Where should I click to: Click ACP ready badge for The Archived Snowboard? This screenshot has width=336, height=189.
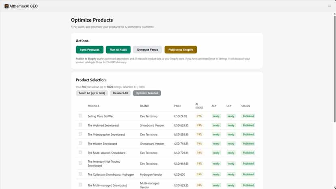[216, 125]
